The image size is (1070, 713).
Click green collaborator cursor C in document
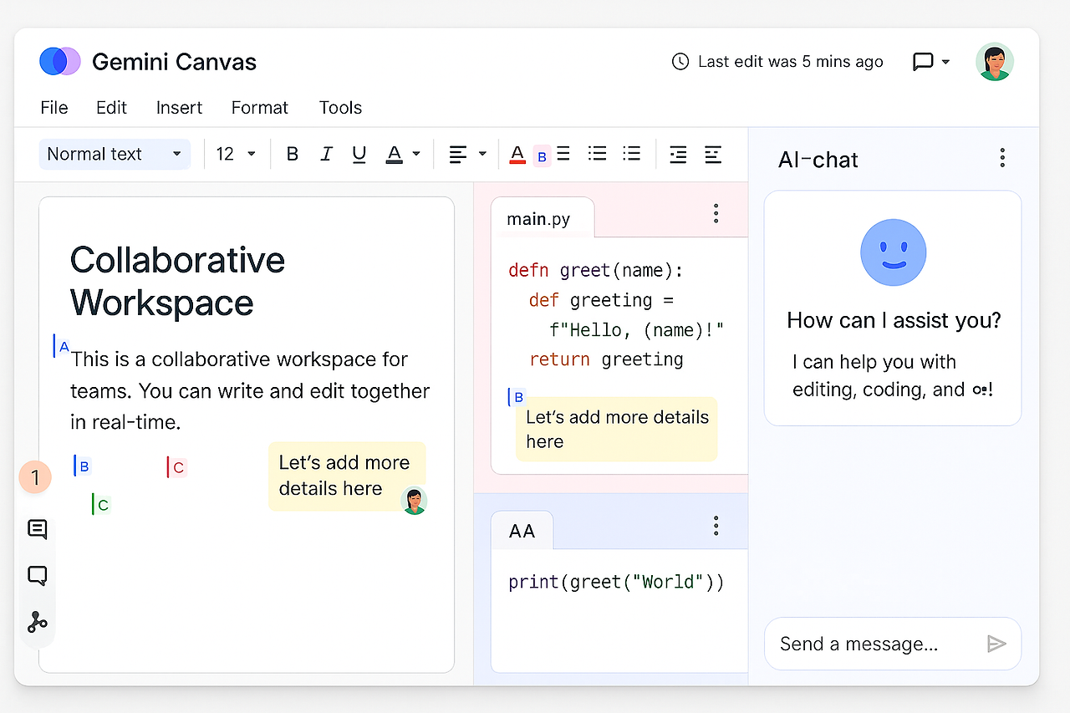click(x=100, y=504)
